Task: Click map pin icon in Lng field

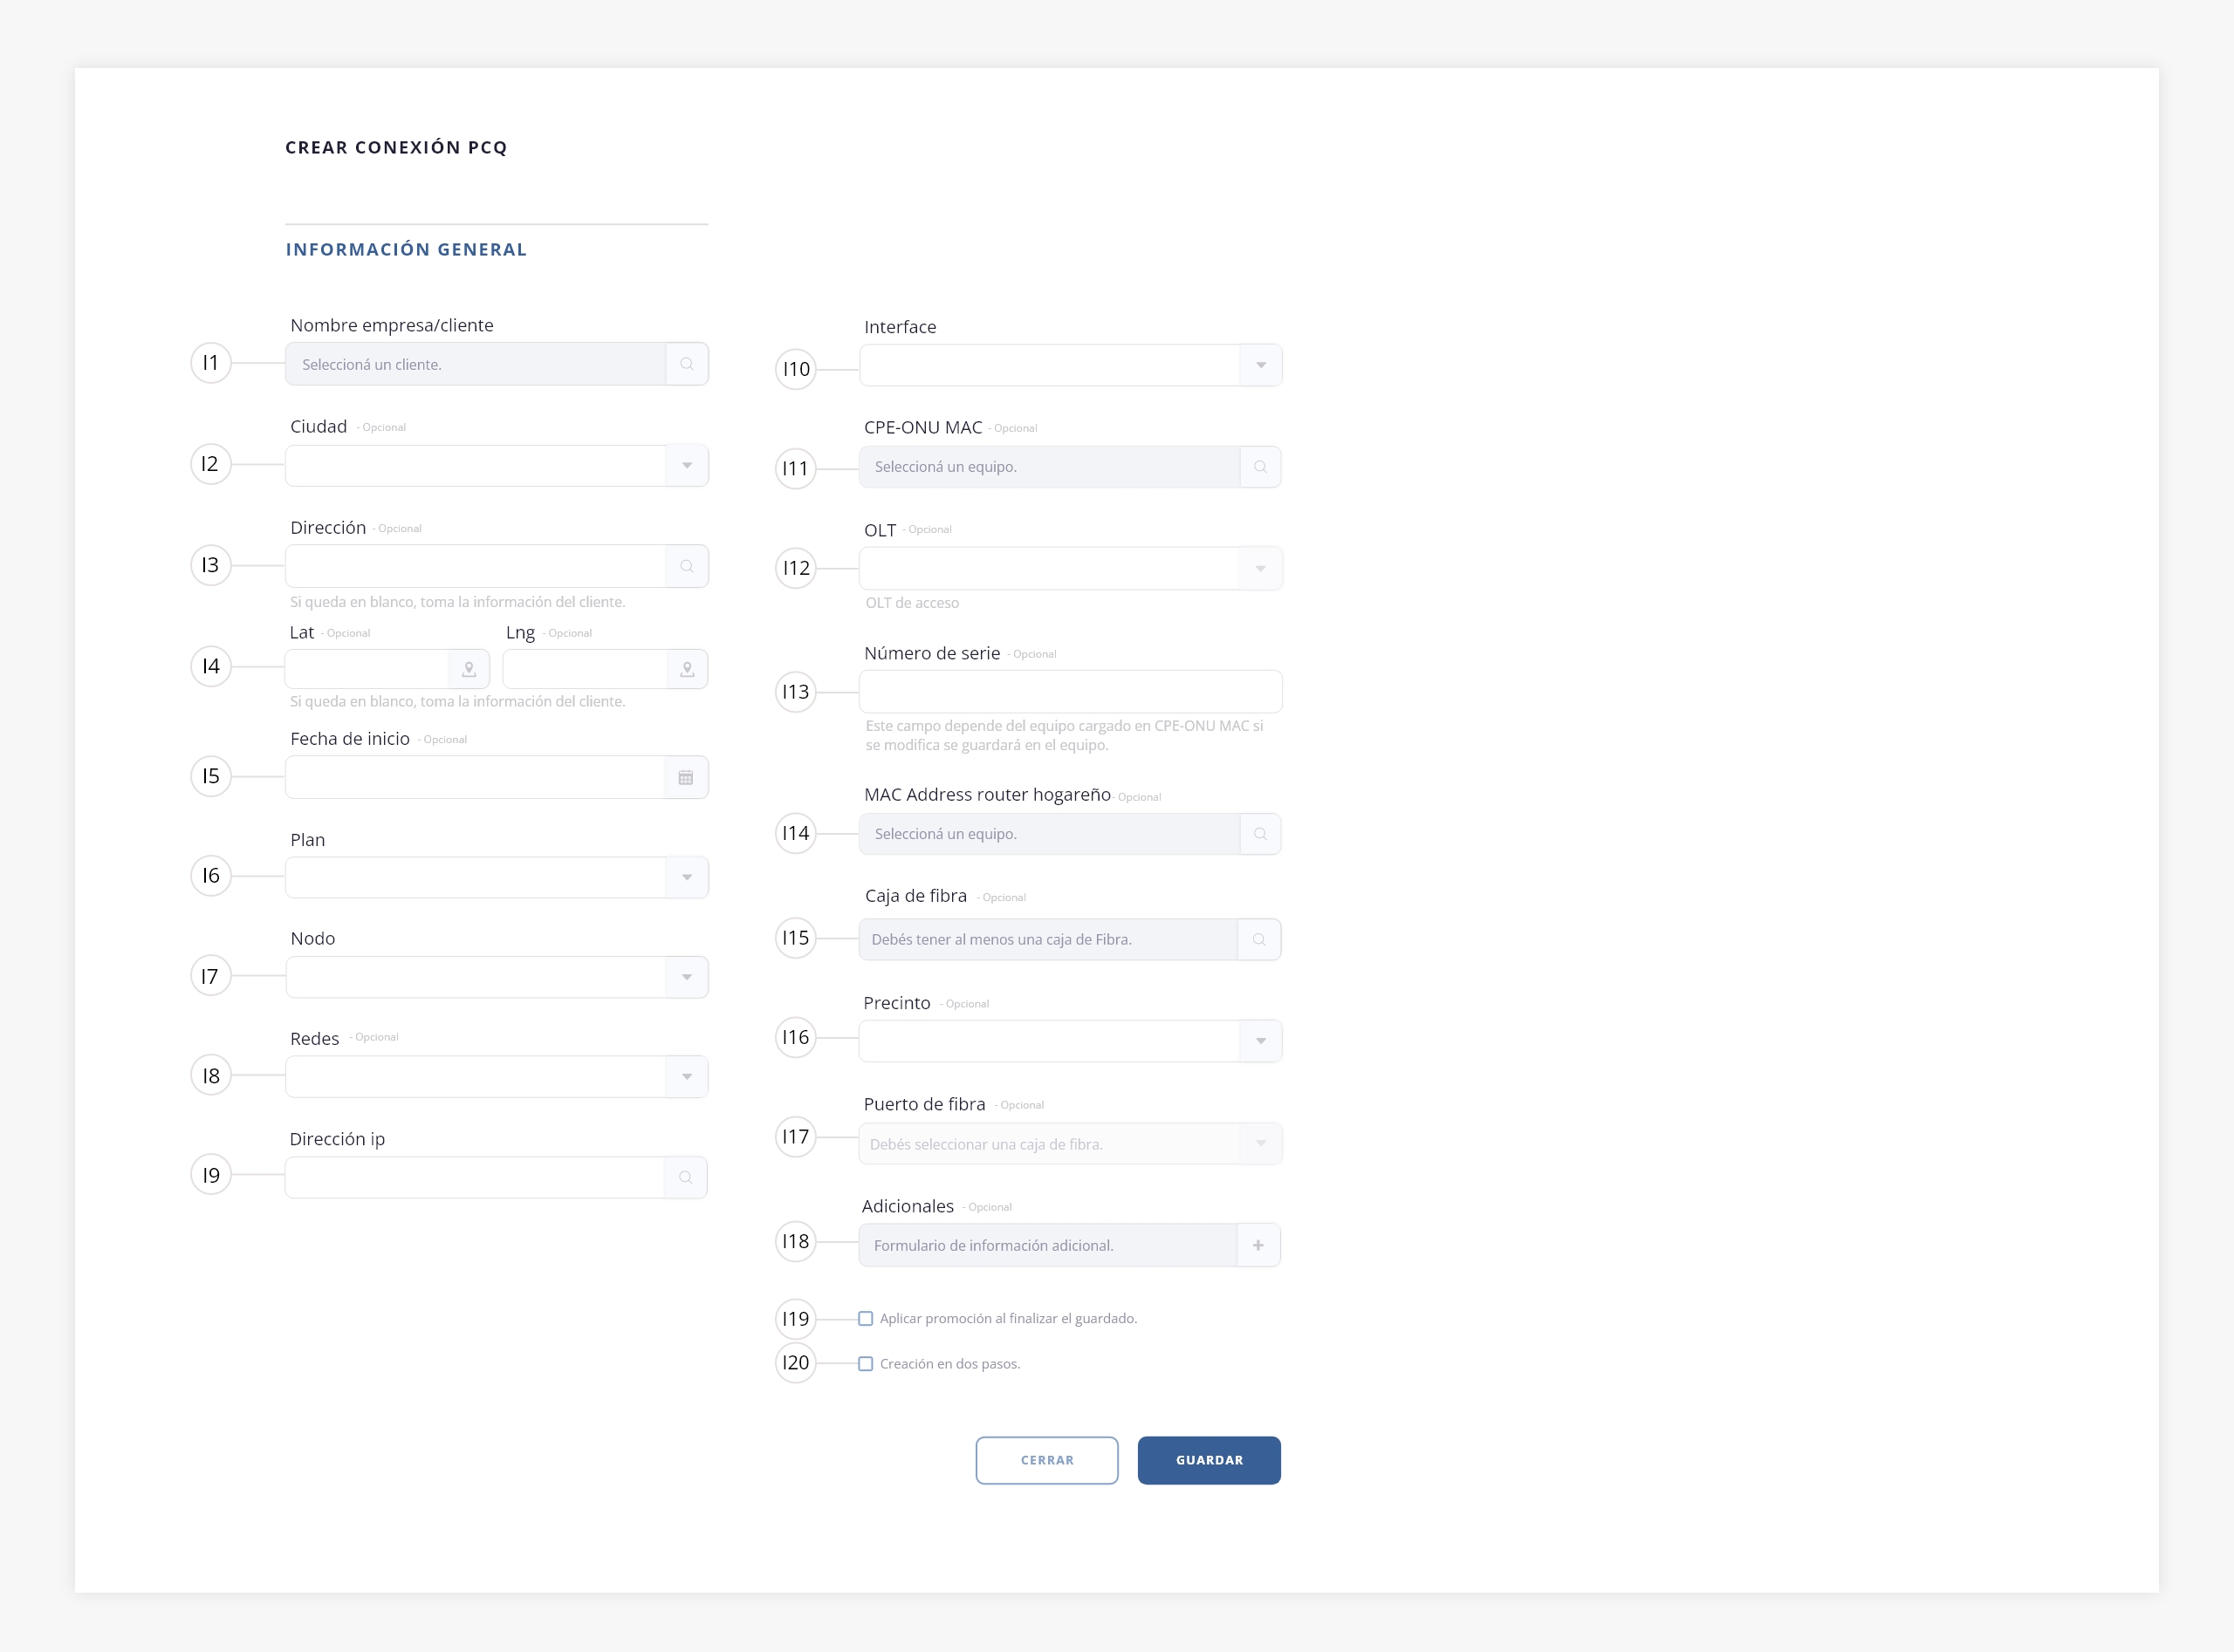Action: [688, 669]
